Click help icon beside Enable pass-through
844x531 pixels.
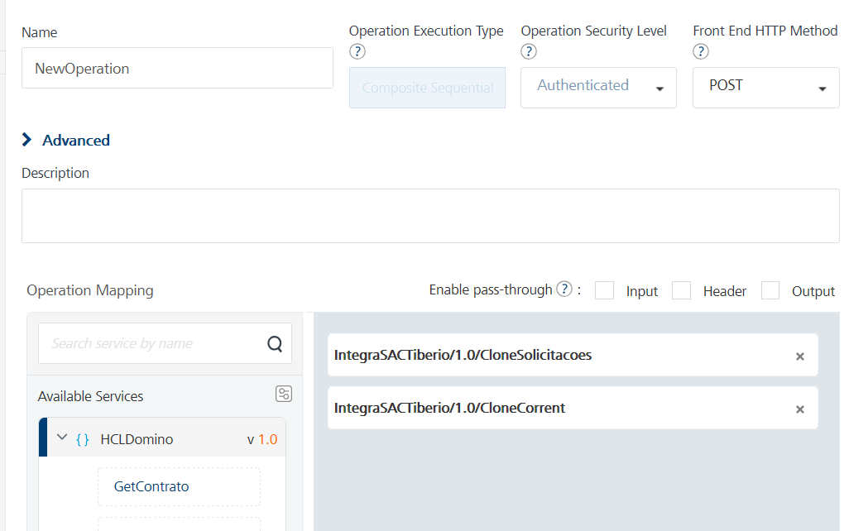coord(564,289)
